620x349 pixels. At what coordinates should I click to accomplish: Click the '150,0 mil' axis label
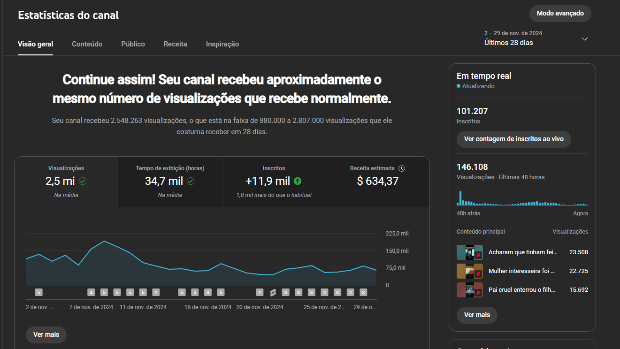pos(397,251)
